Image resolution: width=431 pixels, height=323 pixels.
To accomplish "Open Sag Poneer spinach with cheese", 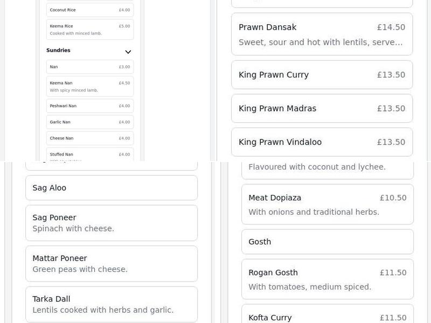I will click(112, 223).
